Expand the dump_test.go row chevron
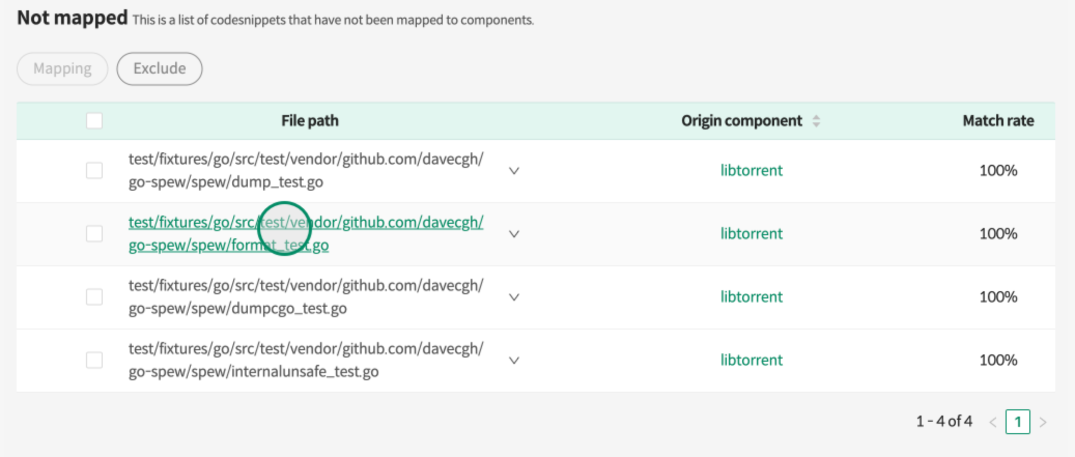The height and width of the screenshot is (457, 1075). (514, 171)
